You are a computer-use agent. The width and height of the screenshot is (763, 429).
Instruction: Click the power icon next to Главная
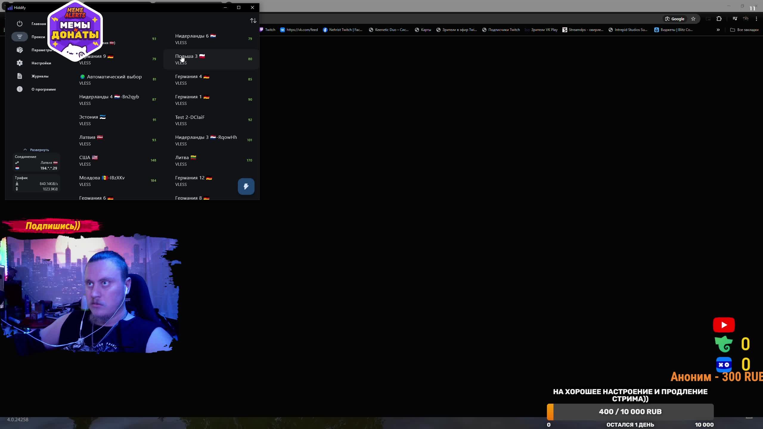coord(20,24)
